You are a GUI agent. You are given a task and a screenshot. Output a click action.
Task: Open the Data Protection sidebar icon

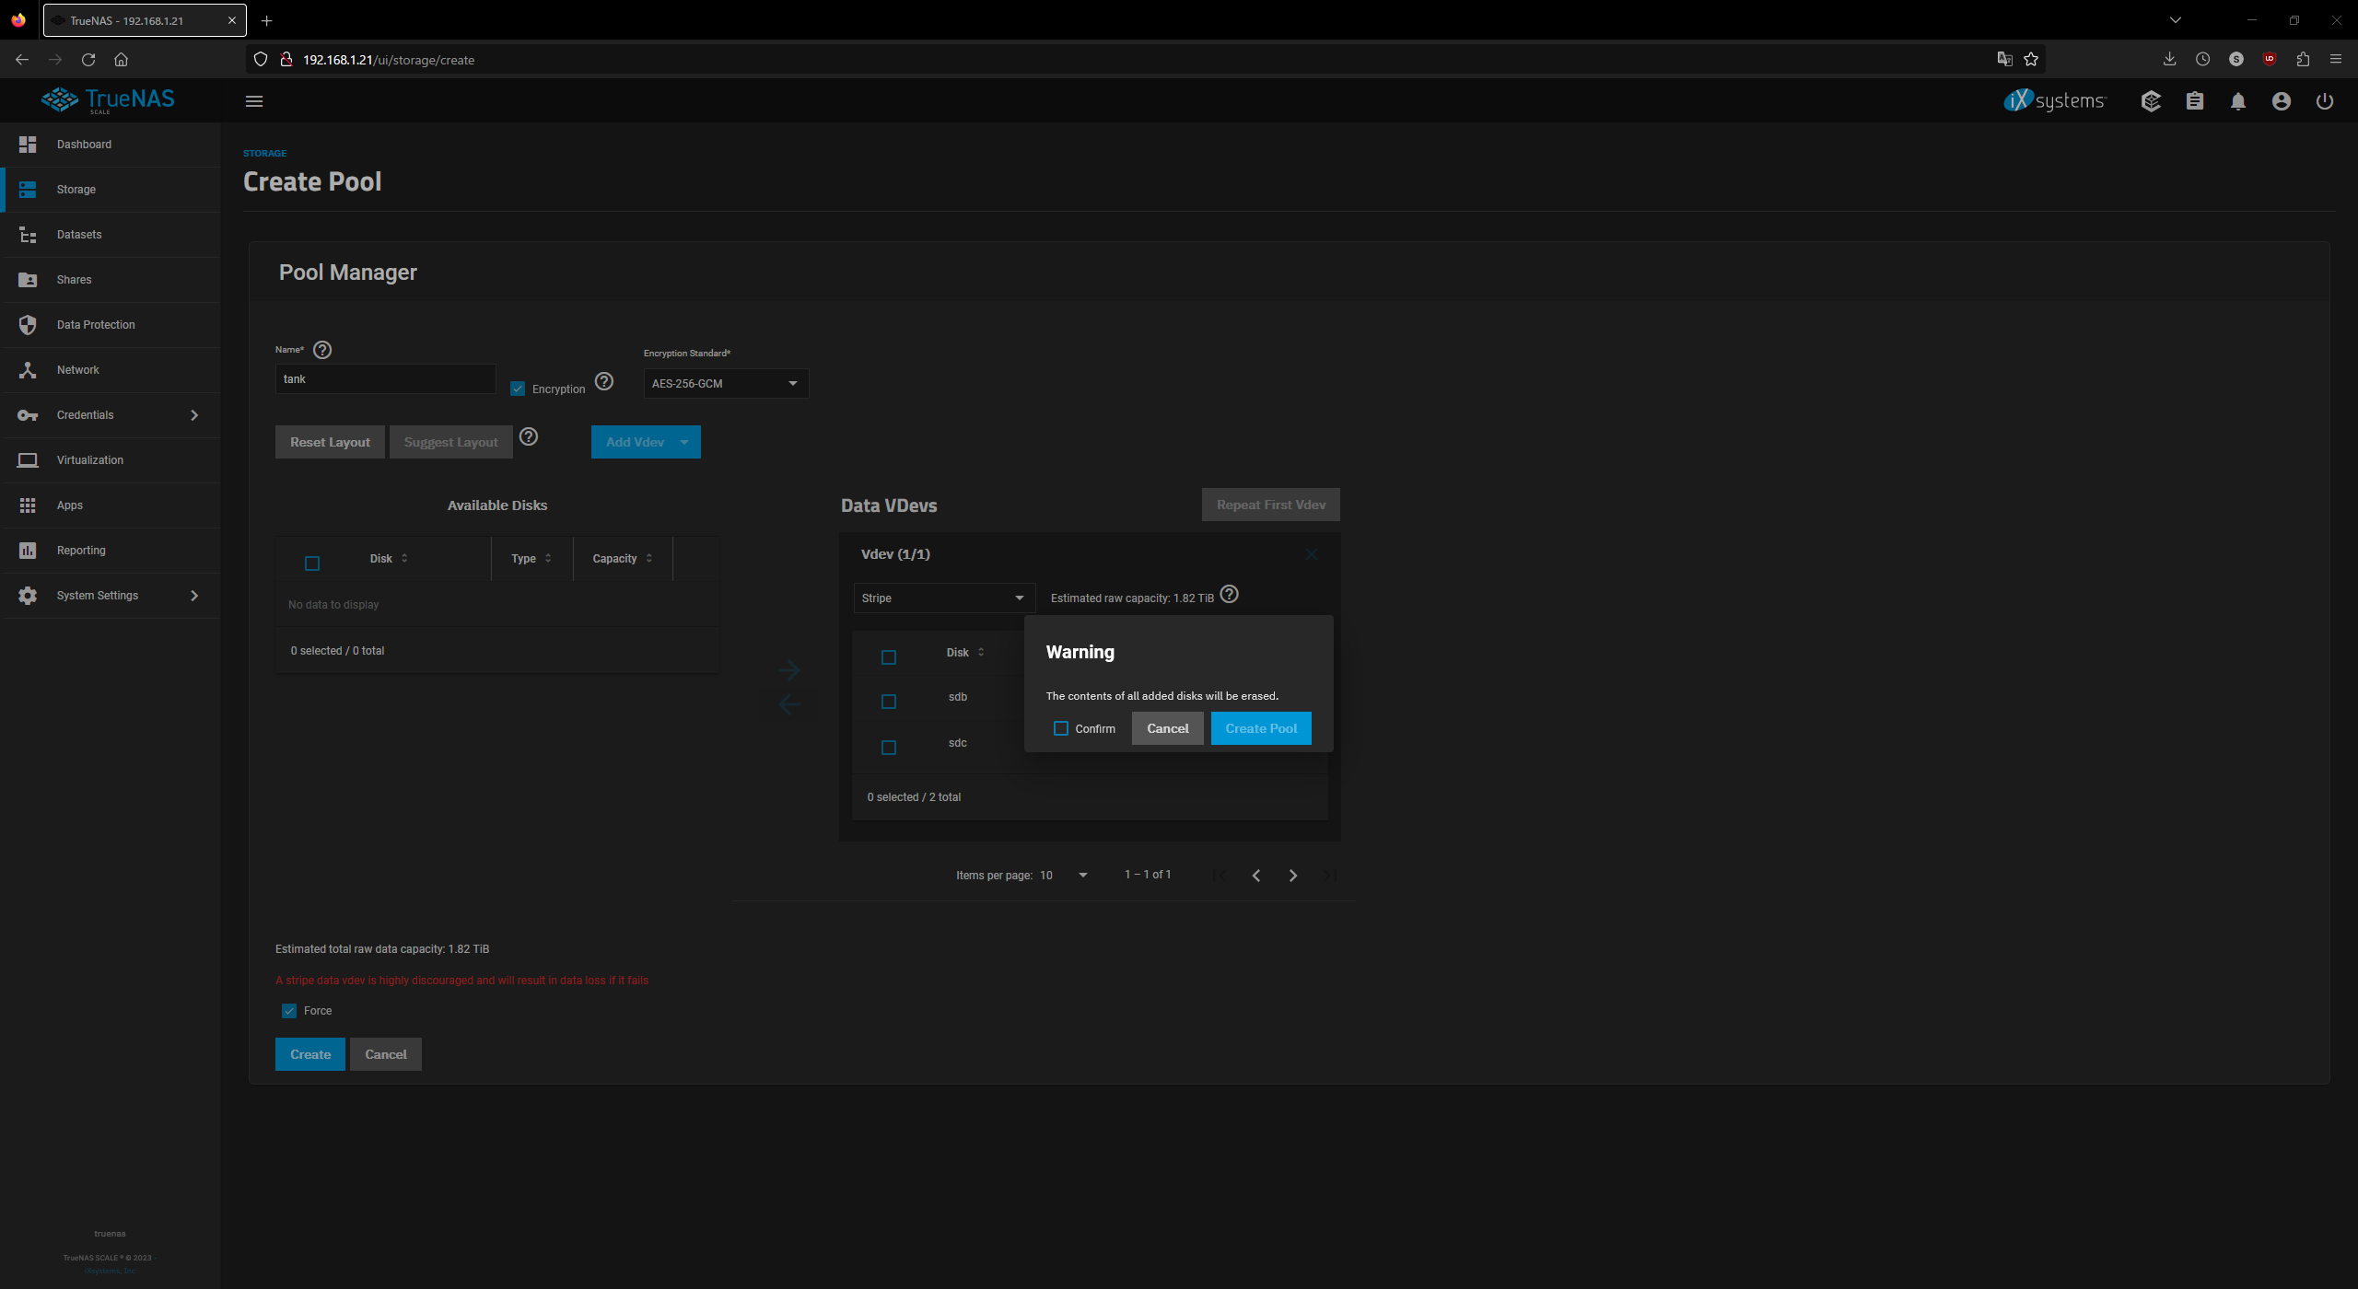[28, 324]
